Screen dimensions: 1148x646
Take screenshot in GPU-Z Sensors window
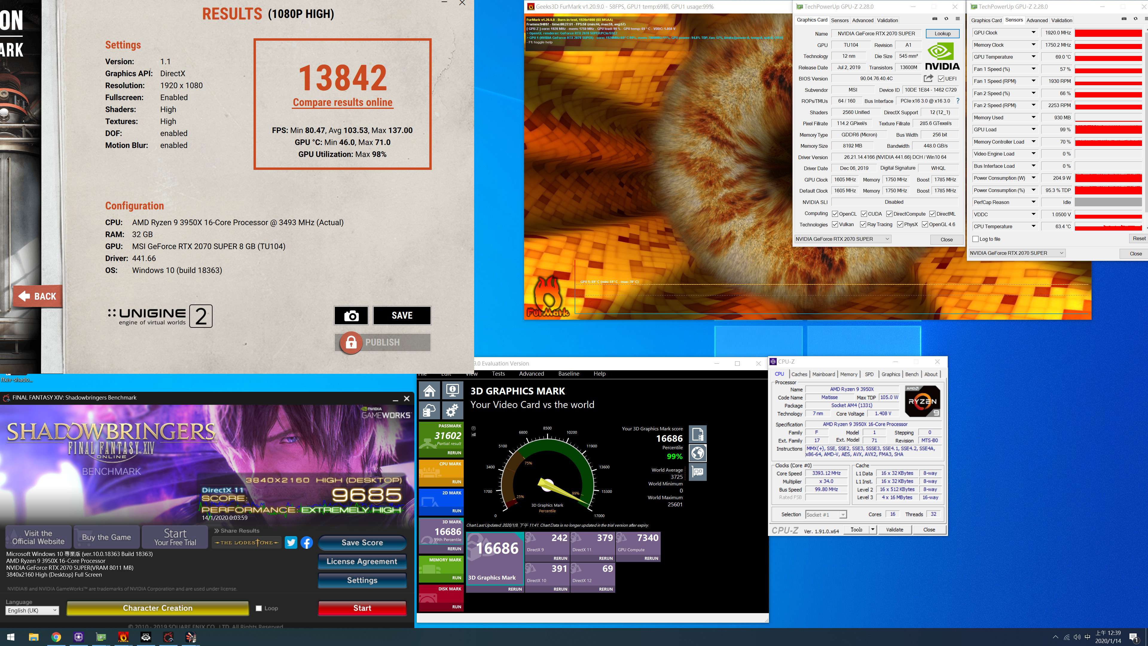pyautogui.click(x=1124, y=19)
